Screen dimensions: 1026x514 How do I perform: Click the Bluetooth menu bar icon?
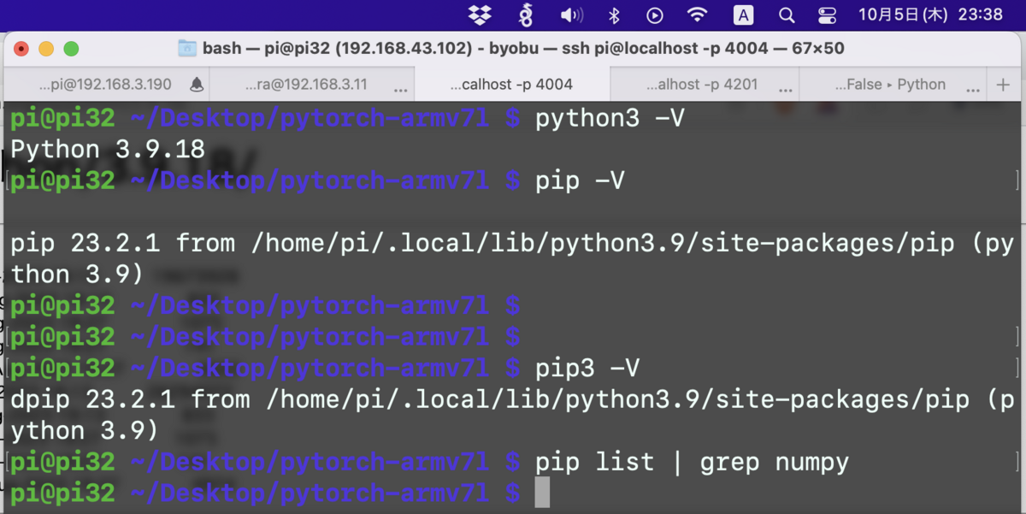(612, 15)
